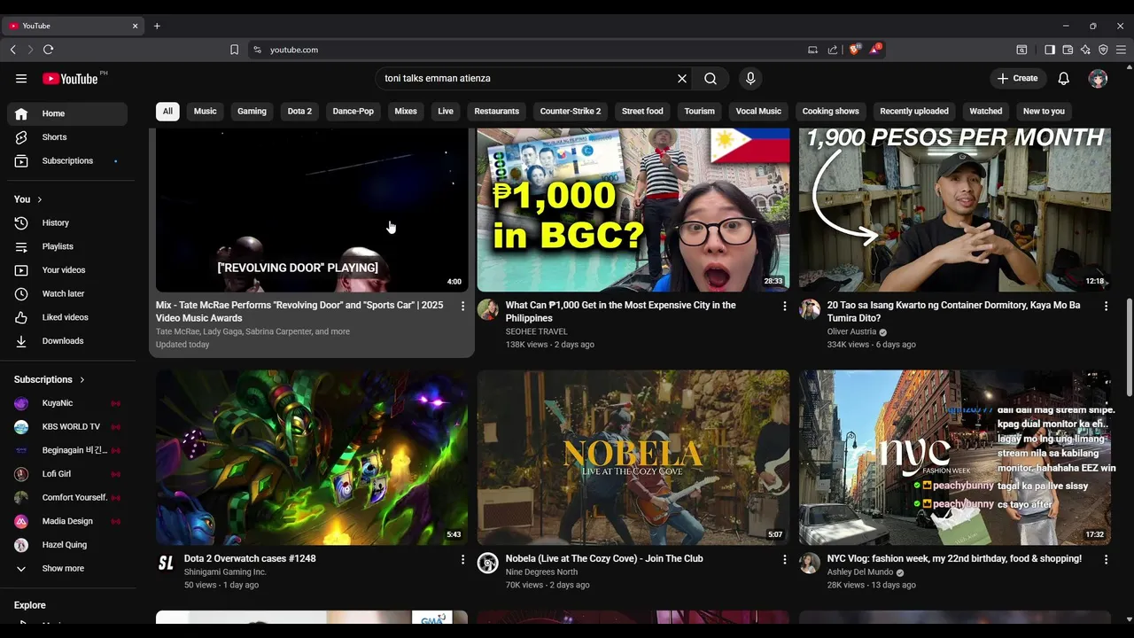This screenshot has width=1134, height=638.
Task: Bookmark this page in address bar
Action: (x=234, y=50)
